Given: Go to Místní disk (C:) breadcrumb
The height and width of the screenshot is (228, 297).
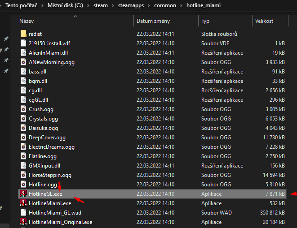Looking at the screenshot, I should click(65, 5).
